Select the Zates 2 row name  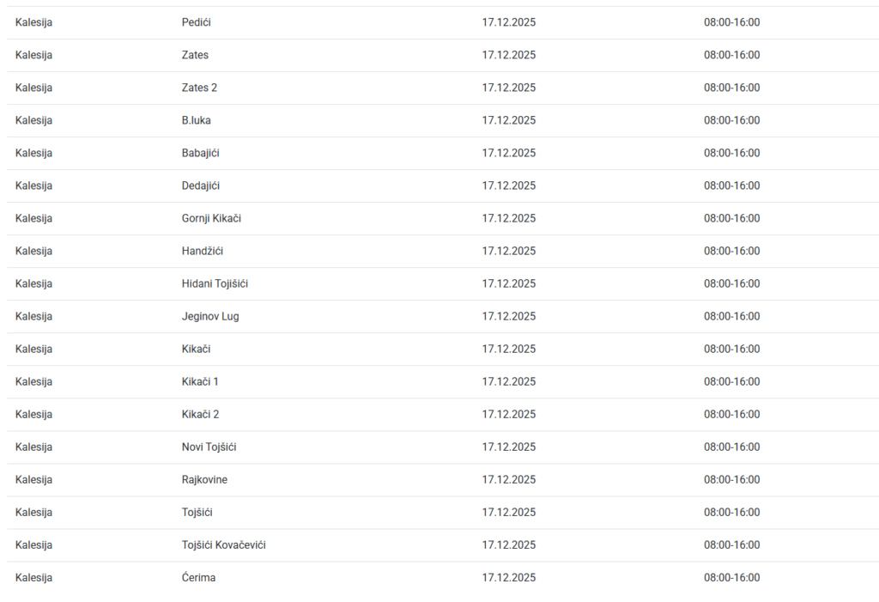tap(199, 88)
